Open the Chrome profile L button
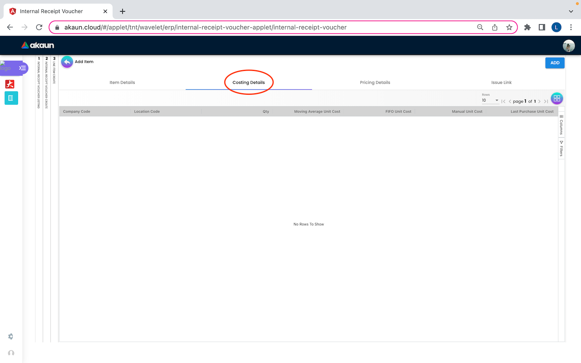Viewport: 581px width, 363px height. 556,27
